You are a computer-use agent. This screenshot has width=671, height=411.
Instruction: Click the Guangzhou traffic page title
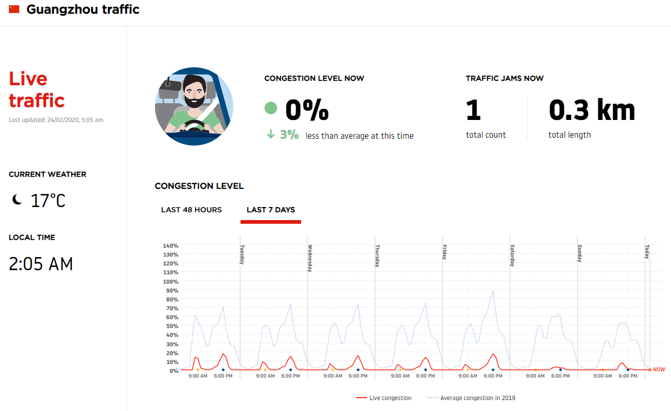(83, 9)
